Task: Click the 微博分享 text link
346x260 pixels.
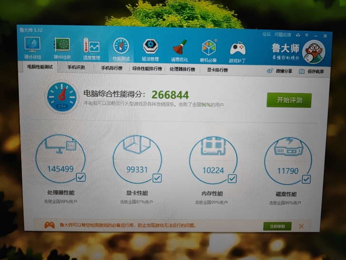Action: (284, 71)
